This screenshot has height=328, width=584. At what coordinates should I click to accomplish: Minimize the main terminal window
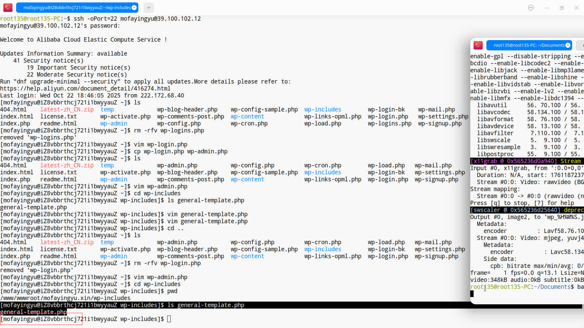(547, 8)
